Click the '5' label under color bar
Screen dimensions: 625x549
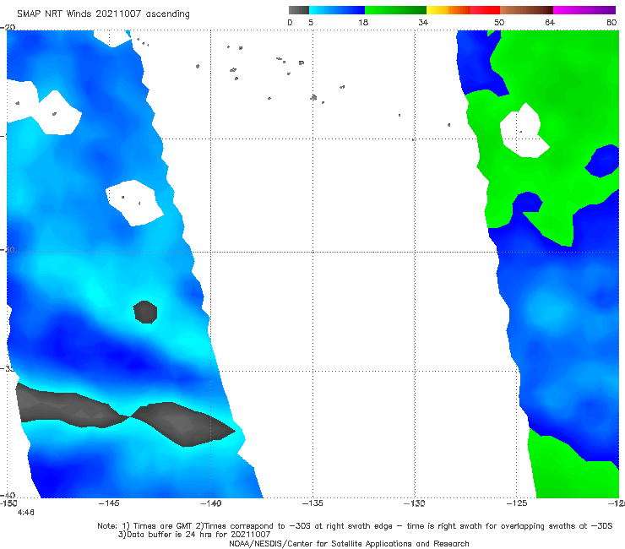tap(311, 22)
